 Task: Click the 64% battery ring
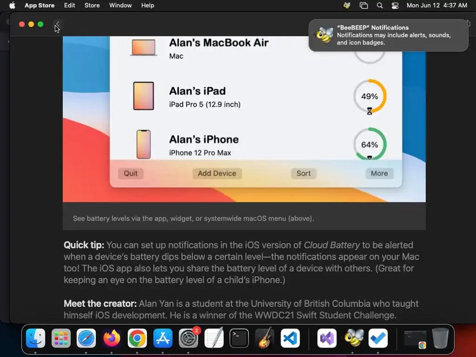point(370,144)
